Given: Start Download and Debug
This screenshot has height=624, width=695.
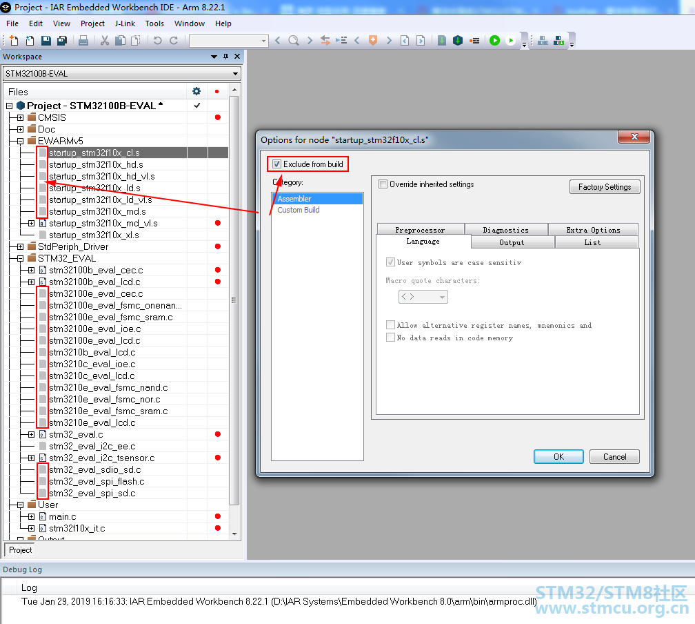Looking at the screenshot, I should coord(494,41).
